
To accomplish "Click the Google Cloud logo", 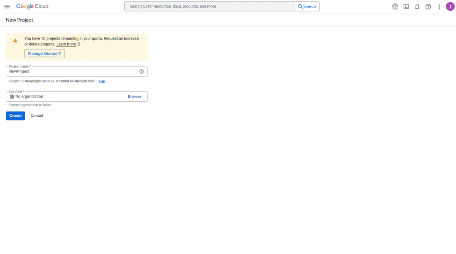I will click(32, 6).
